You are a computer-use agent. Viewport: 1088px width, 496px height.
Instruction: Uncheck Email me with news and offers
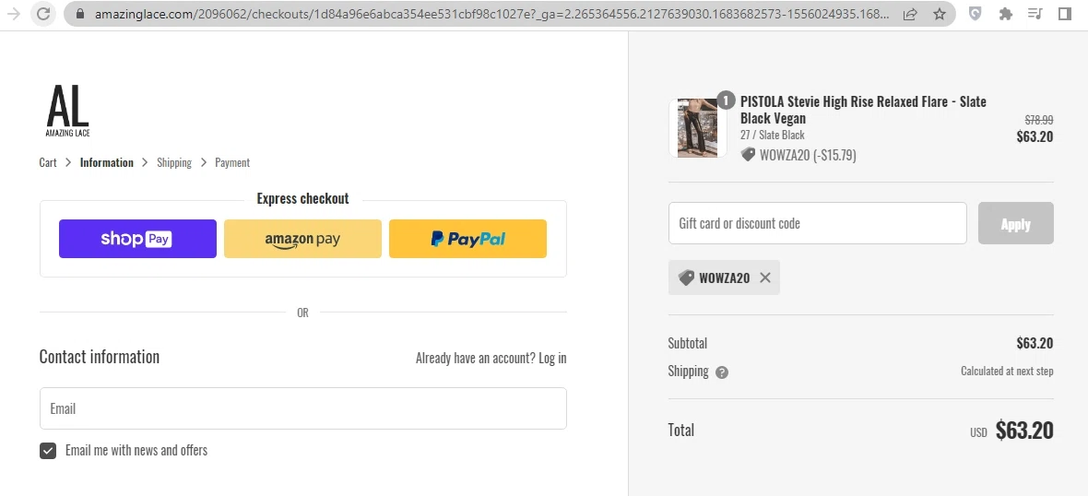click(x=48, y=451)
